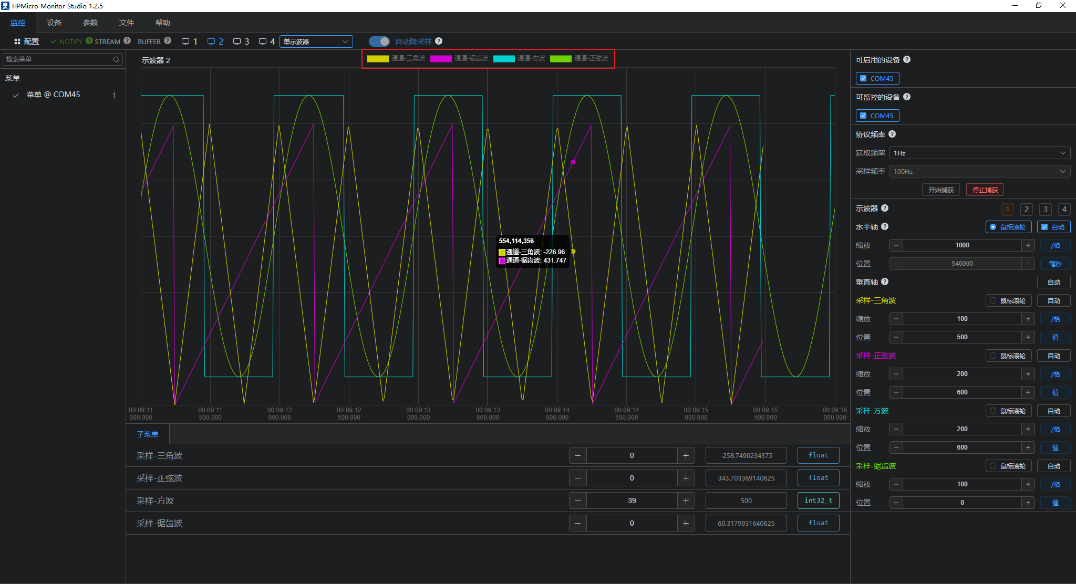Click help icon next to 可监控的设备
Screen dimensions: 1076x584
(x=907, y=97)
